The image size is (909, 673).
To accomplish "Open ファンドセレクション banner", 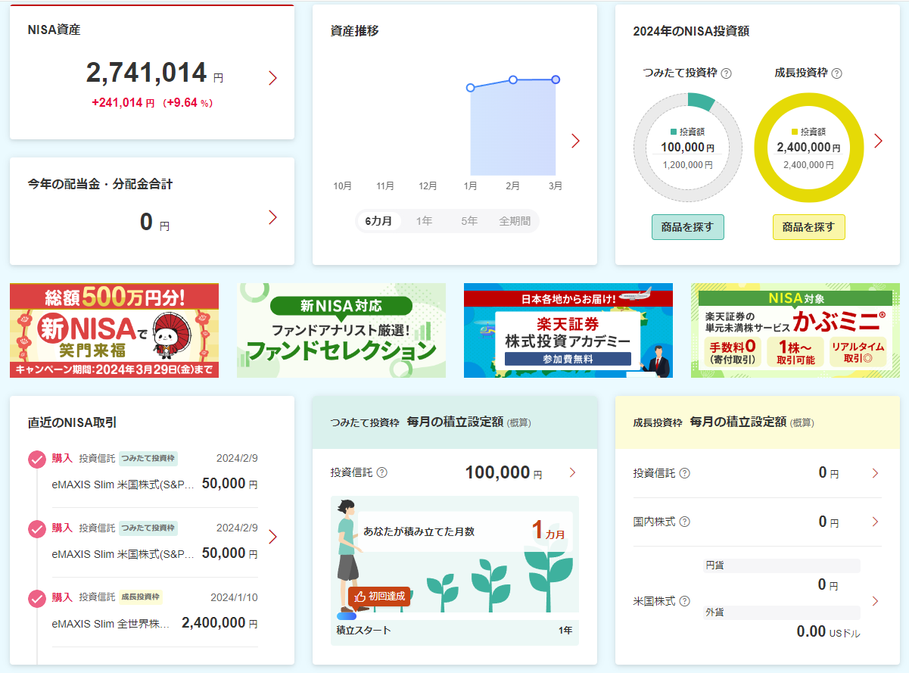I will coord(341,330).
